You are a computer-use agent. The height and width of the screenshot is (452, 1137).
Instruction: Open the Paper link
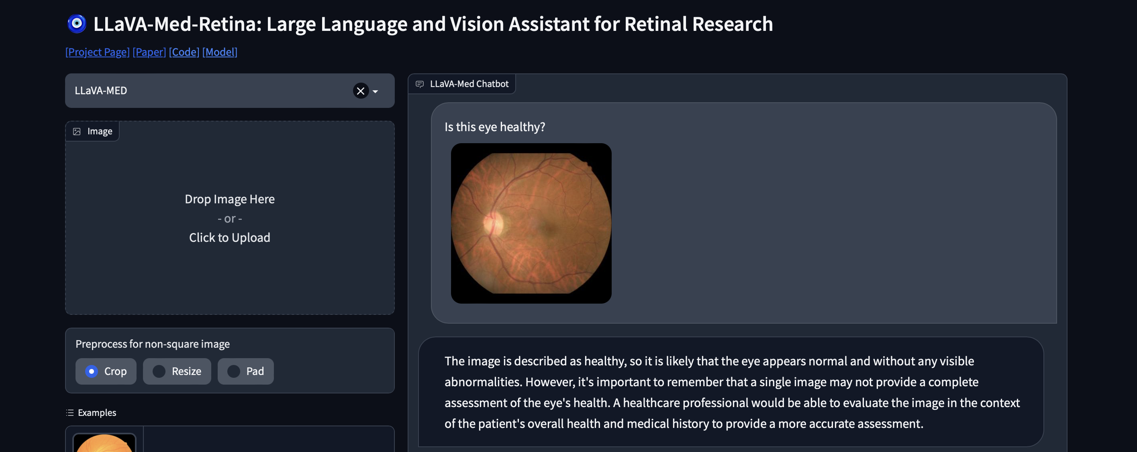coord(149,52)
